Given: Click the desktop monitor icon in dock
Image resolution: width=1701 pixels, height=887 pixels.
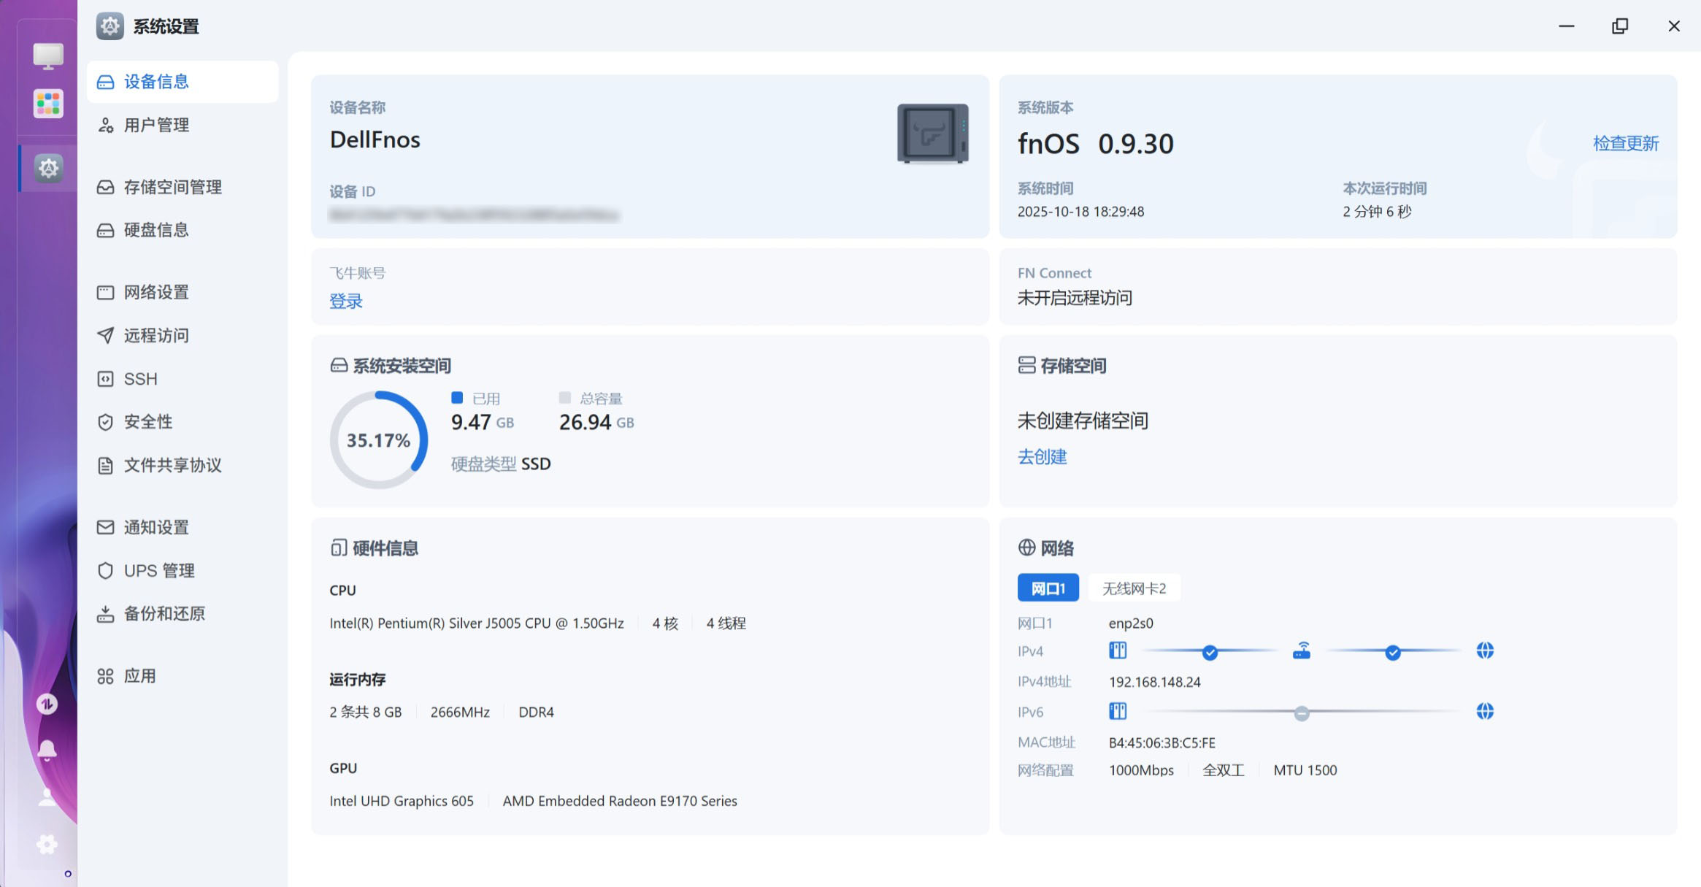Looking at the screenshot, I should click(48, 55).
